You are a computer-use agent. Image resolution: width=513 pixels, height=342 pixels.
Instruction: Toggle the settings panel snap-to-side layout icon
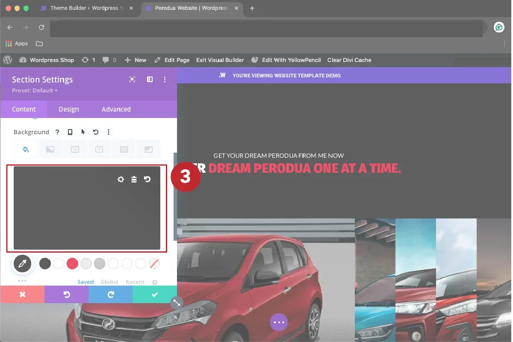coord(150,80)
